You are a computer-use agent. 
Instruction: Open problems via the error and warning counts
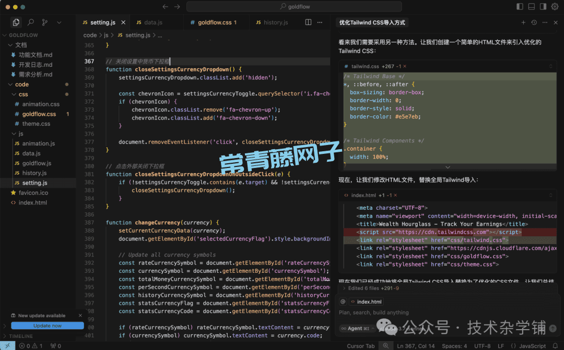coord(31,346)
